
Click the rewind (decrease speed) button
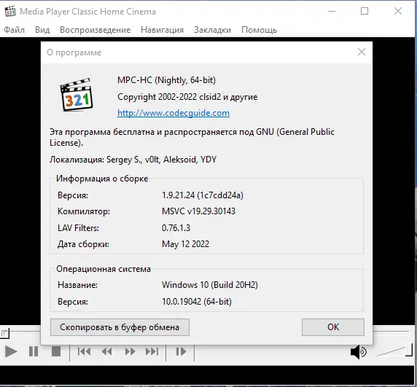click(x=107, y=351)
